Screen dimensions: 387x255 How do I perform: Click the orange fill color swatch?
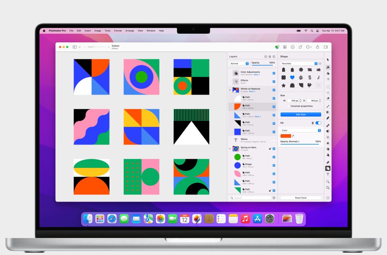tap(286, 136)
